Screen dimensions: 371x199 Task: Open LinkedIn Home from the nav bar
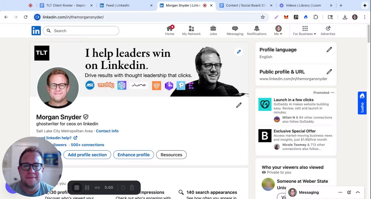pyautogui.click(x=170, y=30)
